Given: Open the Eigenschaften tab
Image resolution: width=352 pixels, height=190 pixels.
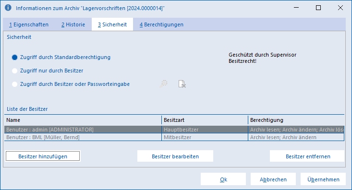Looking at the screenshot, I should pyautogui.click(x=29, y=24).
